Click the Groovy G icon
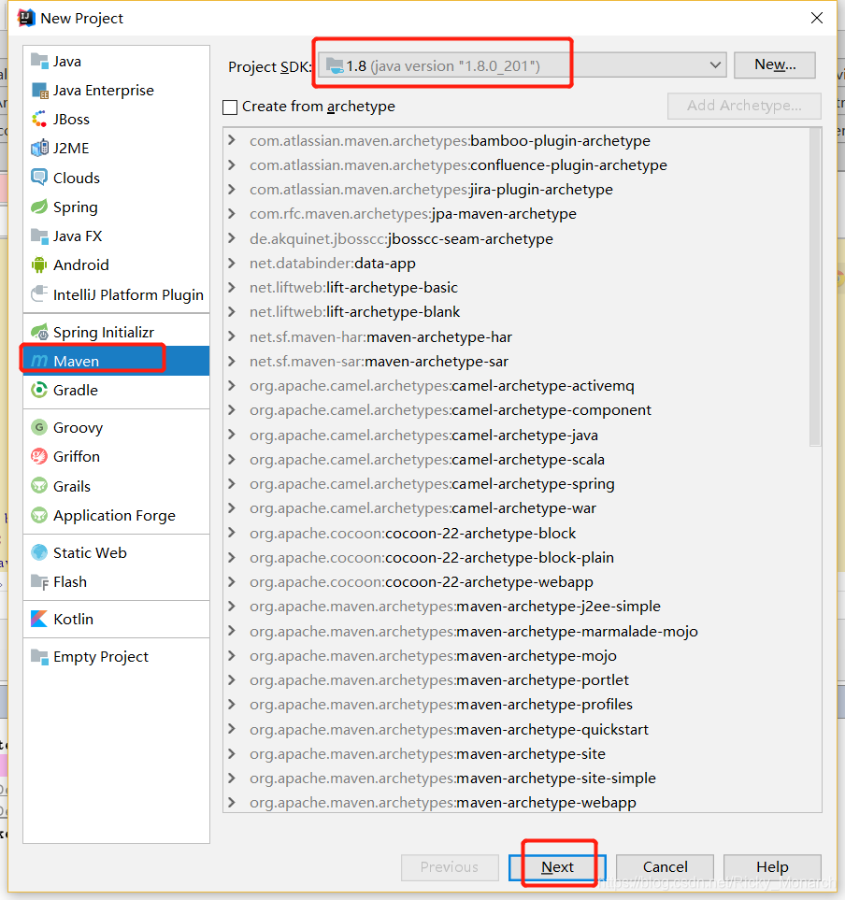Viewport: 845px width, 900px height. [39, 427]
